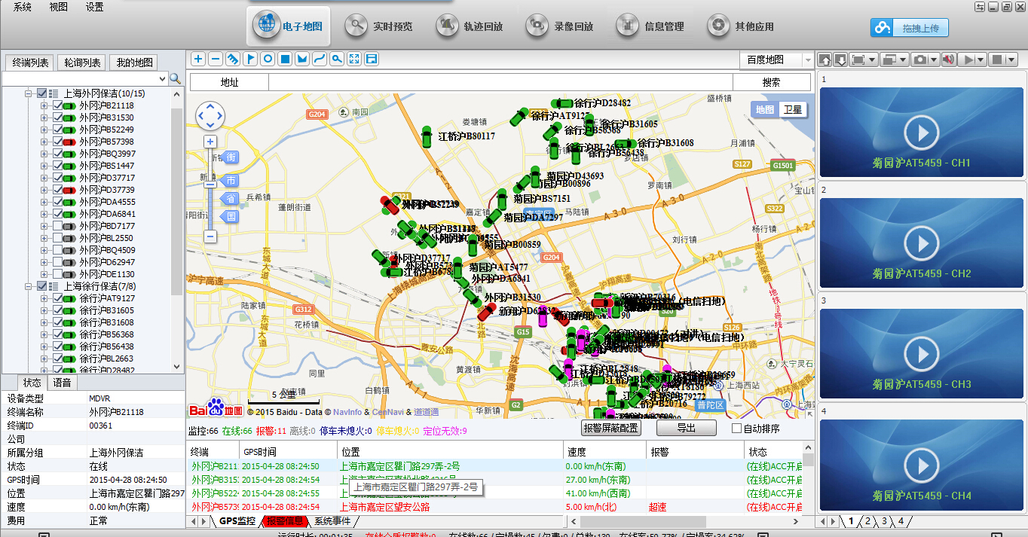
Task: Select the curved line drawing tool
Action: pyautogui.click(x=320, y=59)
